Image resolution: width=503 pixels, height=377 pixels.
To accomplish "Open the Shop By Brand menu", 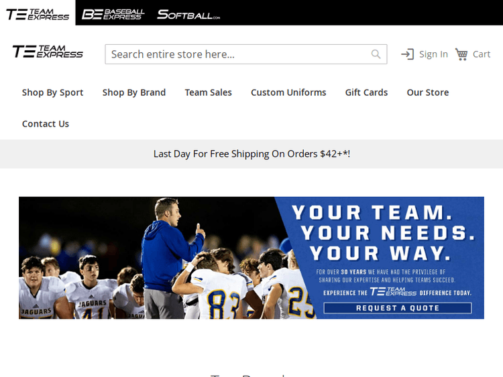I will [134, 92].
